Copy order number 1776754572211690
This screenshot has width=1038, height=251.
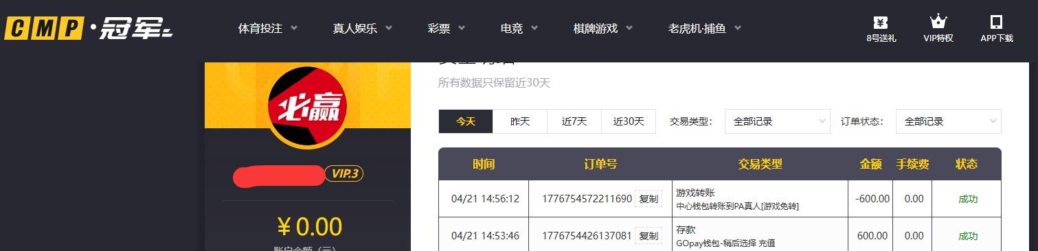[648, 199]
